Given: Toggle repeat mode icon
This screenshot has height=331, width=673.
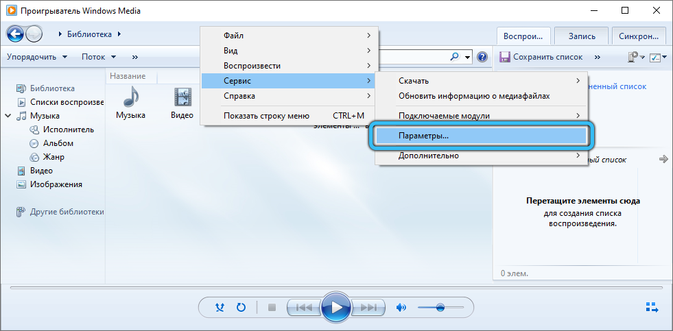Looking at the screenshot, I should pyautogui.click(x=241, y=308).
